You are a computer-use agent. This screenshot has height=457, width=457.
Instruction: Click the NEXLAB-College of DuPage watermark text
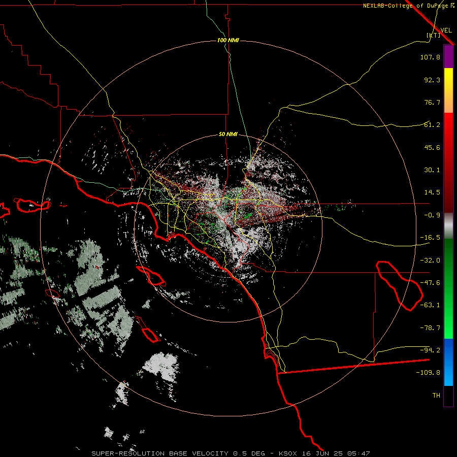[405, 6]
